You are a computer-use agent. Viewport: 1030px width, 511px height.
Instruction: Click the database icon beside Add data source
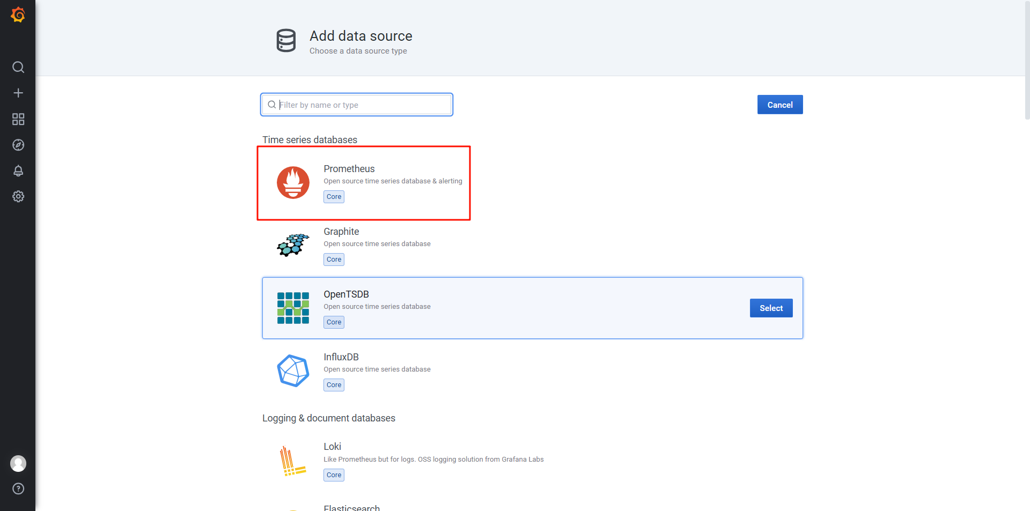coord(286,41)
